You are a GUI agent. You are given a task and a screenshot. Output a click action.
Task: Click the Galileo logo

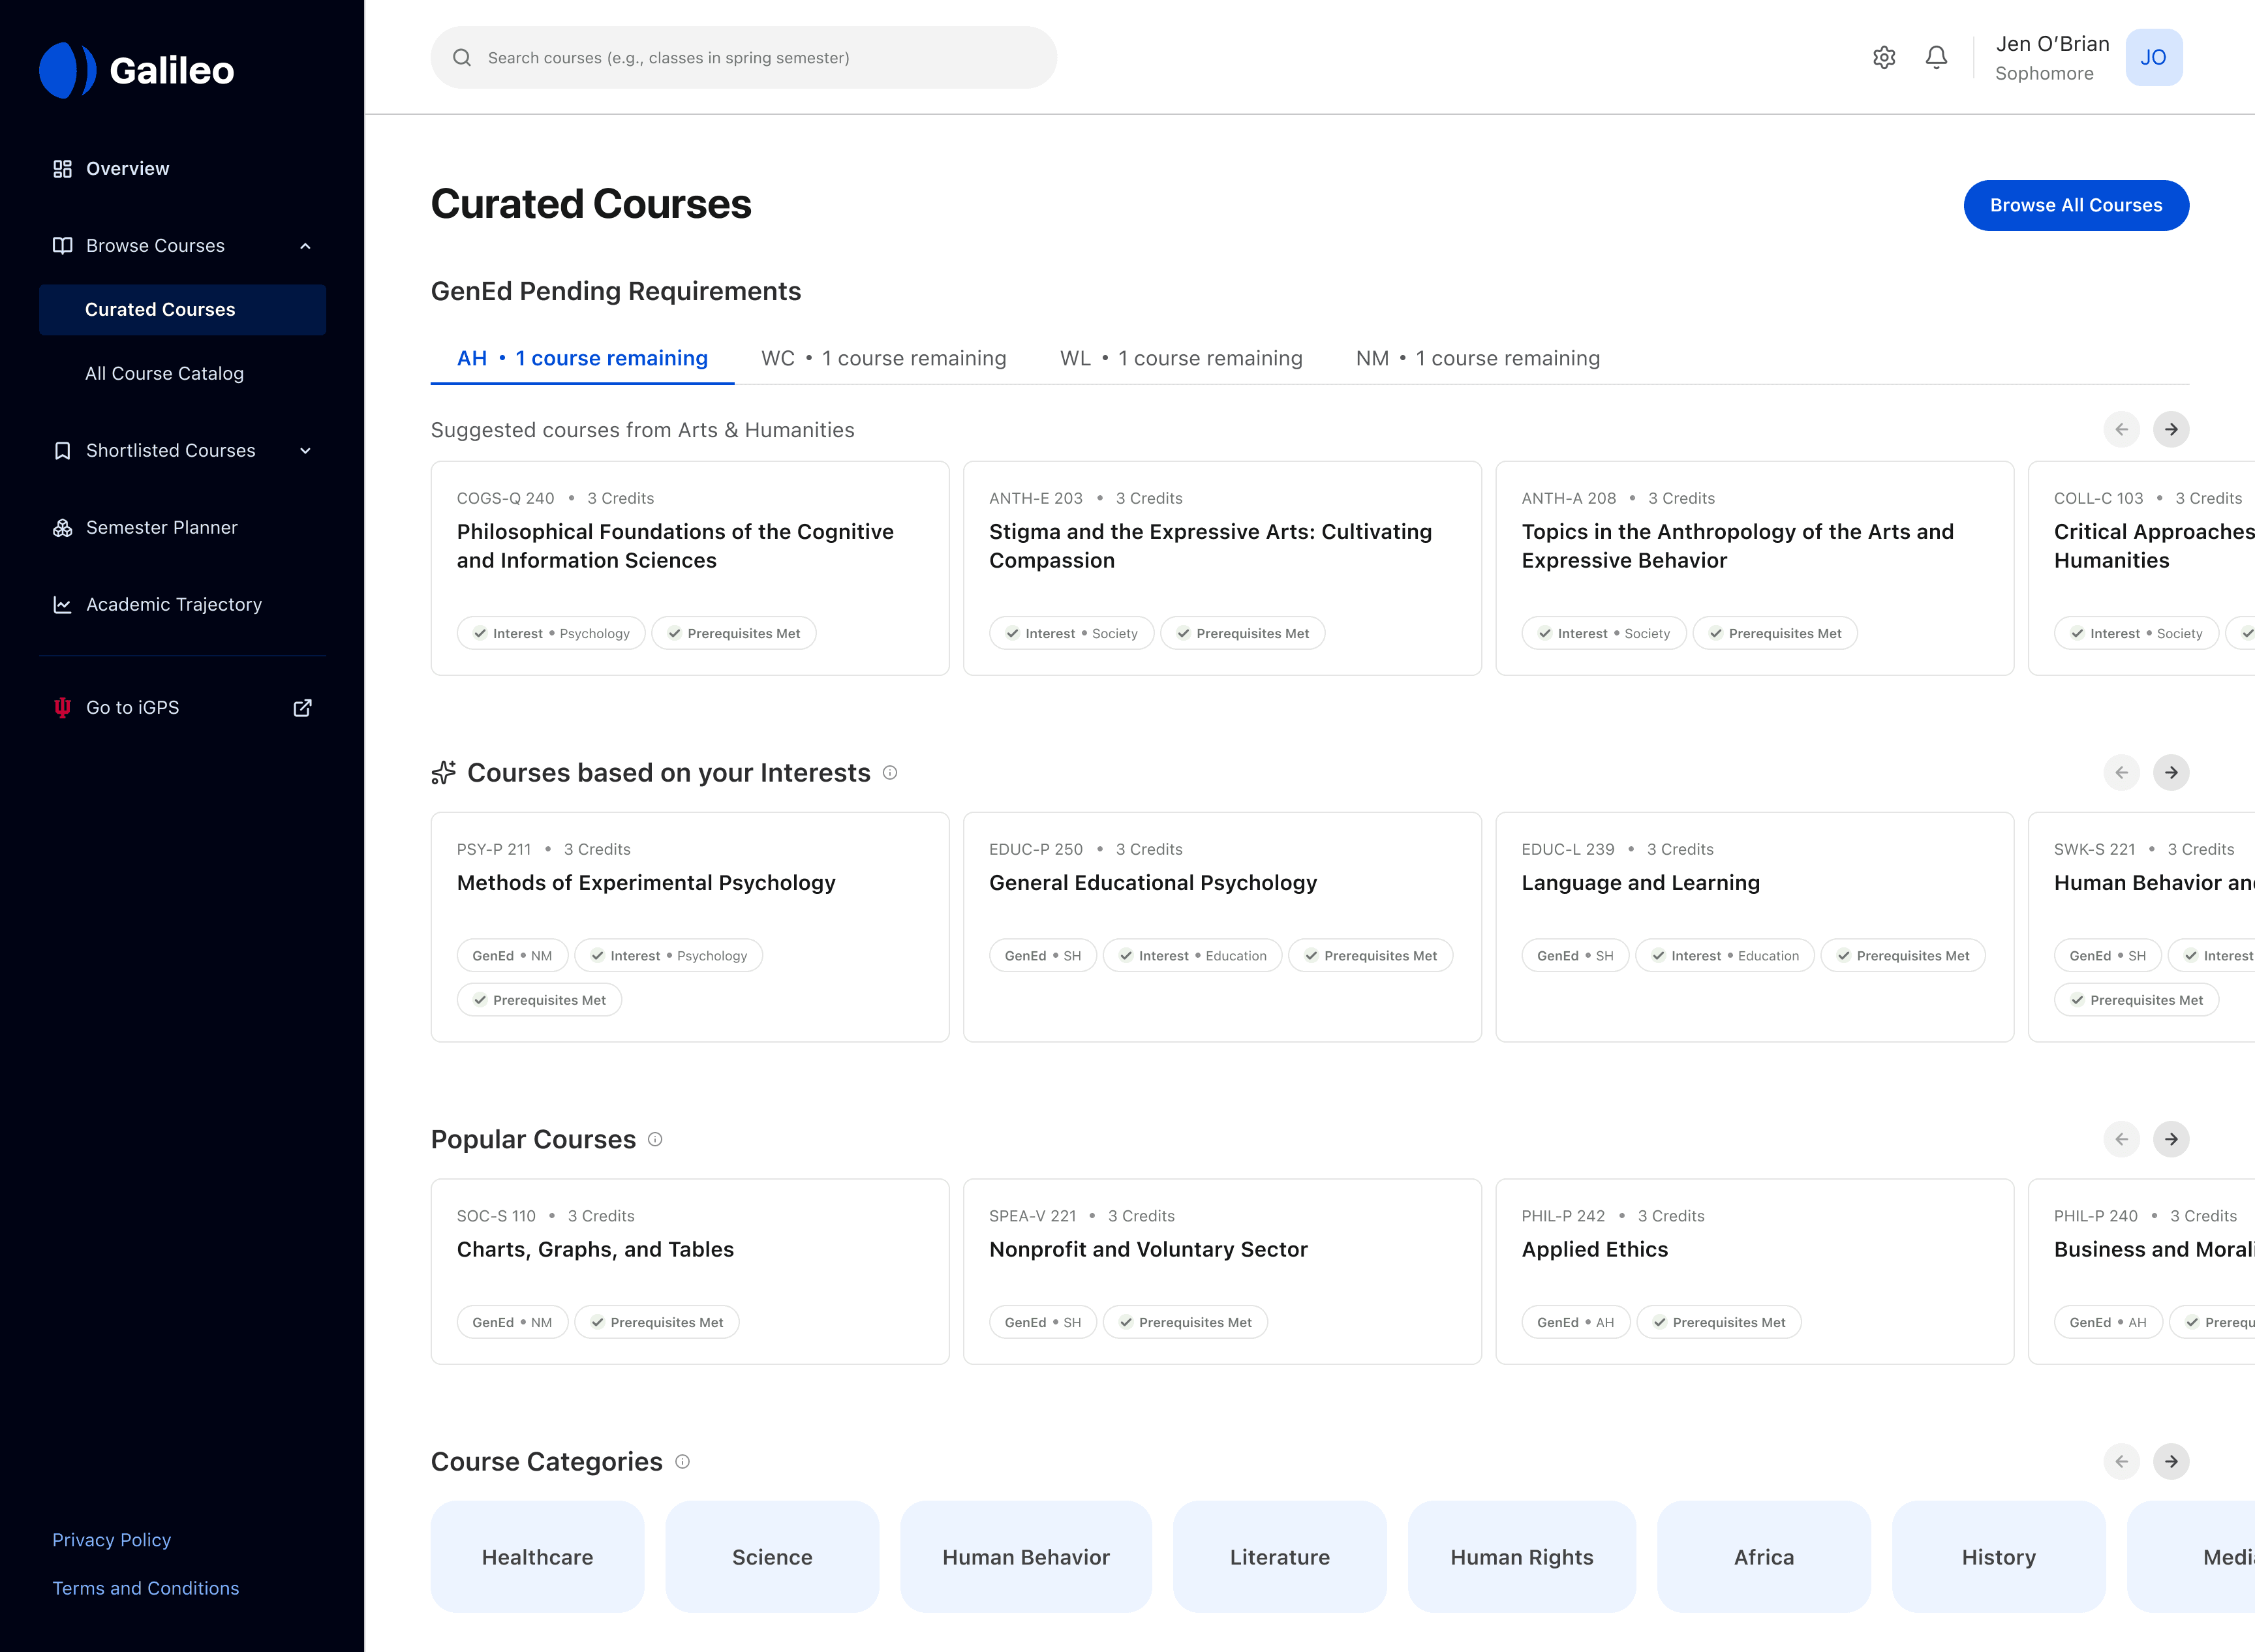tap(137, 70)
